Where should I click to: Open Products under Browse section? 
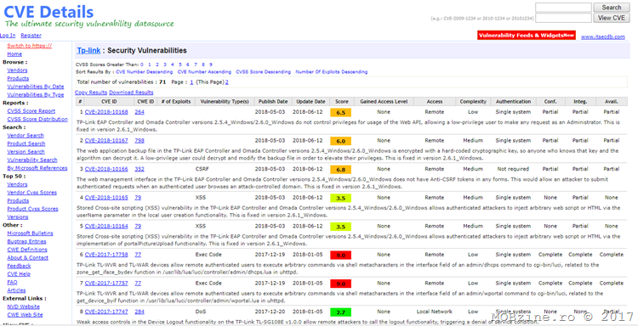18,78
